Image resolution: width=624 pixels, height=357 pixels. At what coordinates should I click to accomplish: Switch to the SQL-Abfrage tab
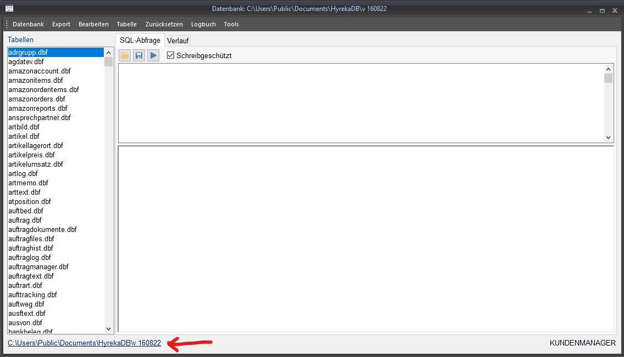[140, 40]
